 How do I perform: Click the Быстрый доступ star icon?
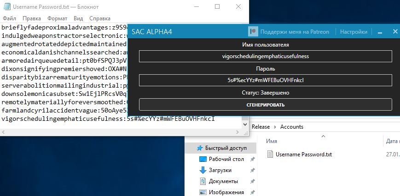[x=200, y=148]
